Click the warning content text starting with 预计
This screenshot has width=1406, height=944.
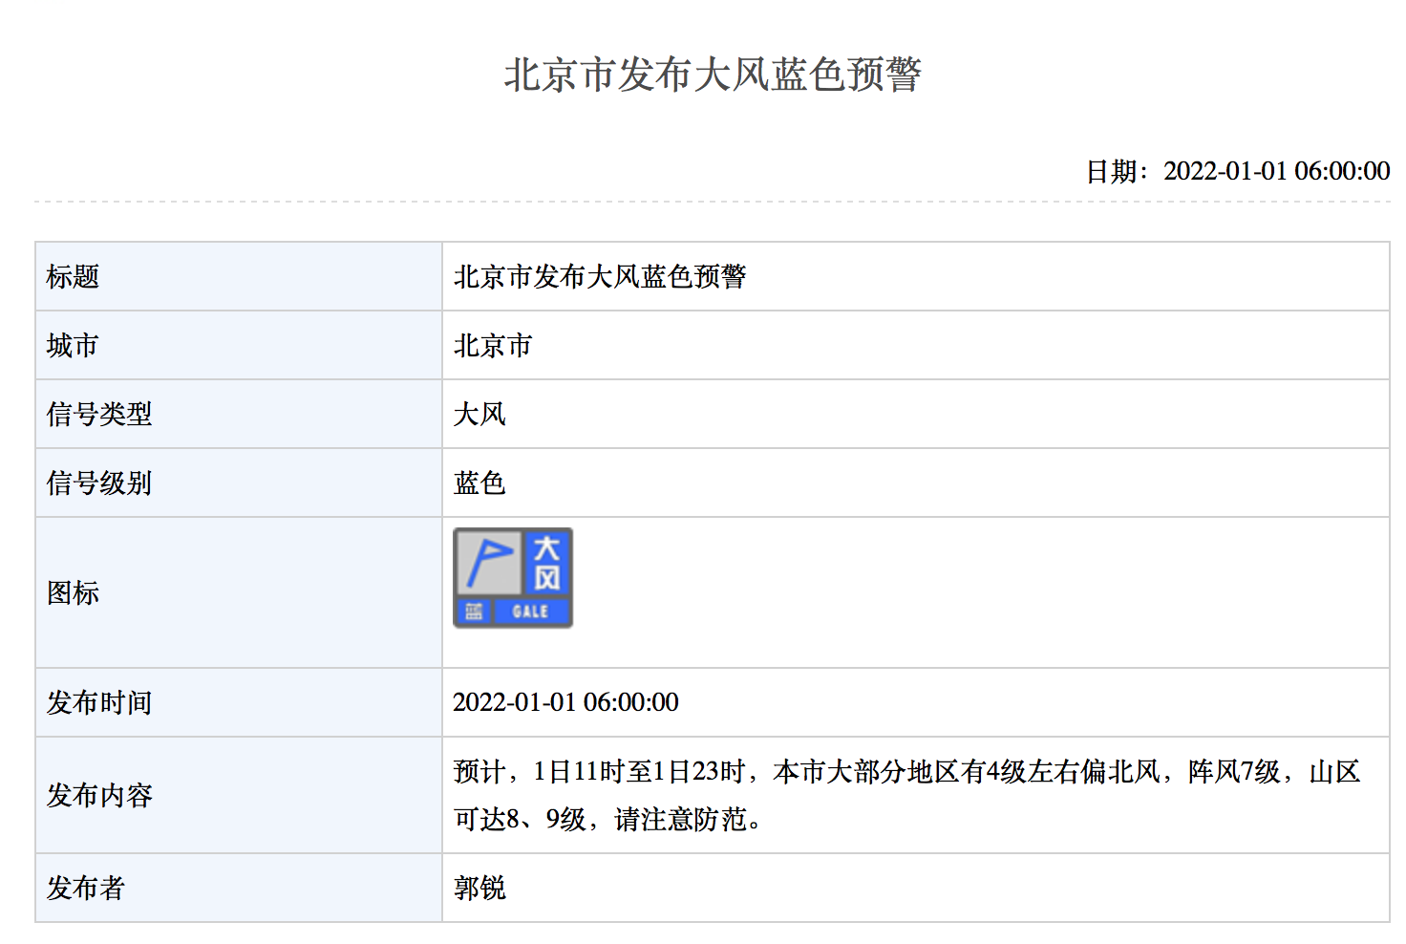point(906,796)
